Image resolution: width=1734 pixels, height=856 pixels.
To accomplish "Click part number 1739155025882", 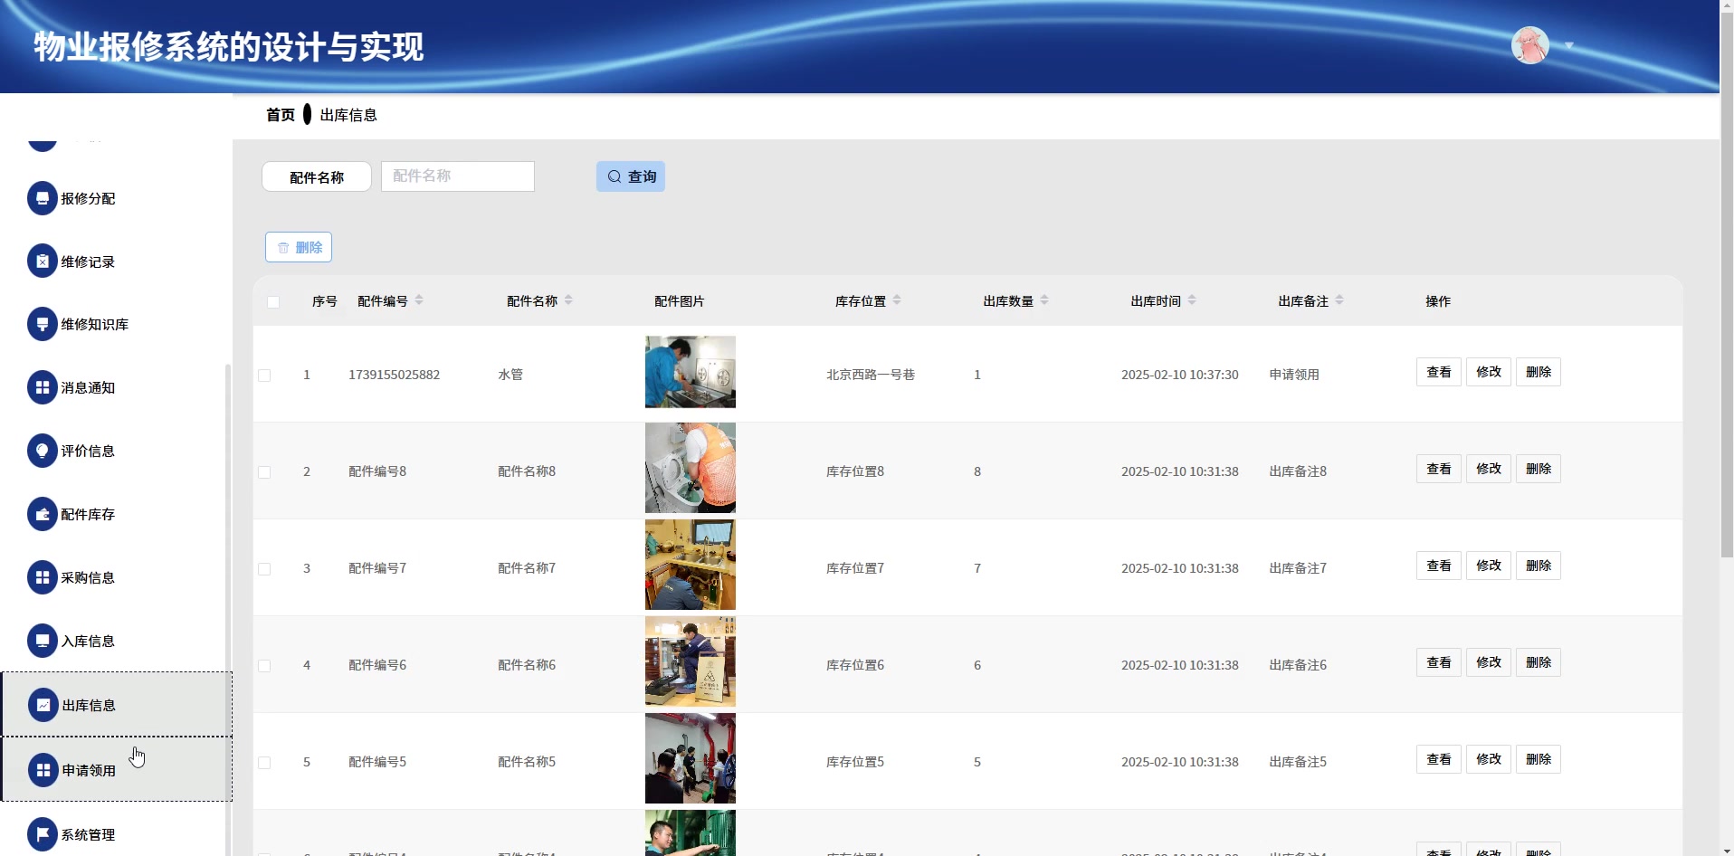I will 395,375.
